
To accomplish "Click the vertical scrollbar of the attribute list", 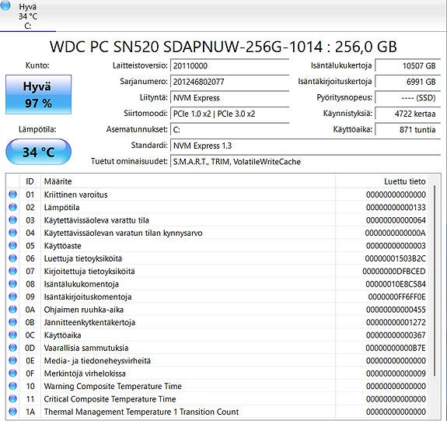I will click(435, 281).
